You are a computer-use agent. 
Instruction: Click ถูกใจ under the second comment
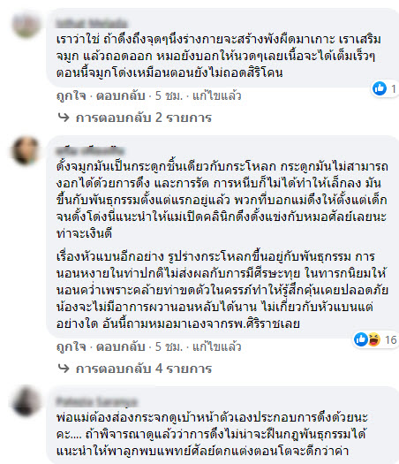[x=72, y=346]
